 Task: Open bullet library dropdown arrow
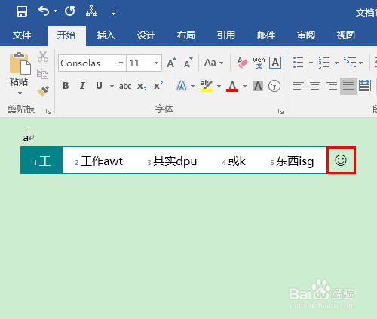pos(311,63)
